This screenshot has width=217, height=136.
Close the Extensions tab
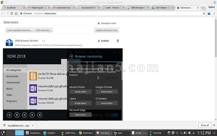tap(198, 8)
